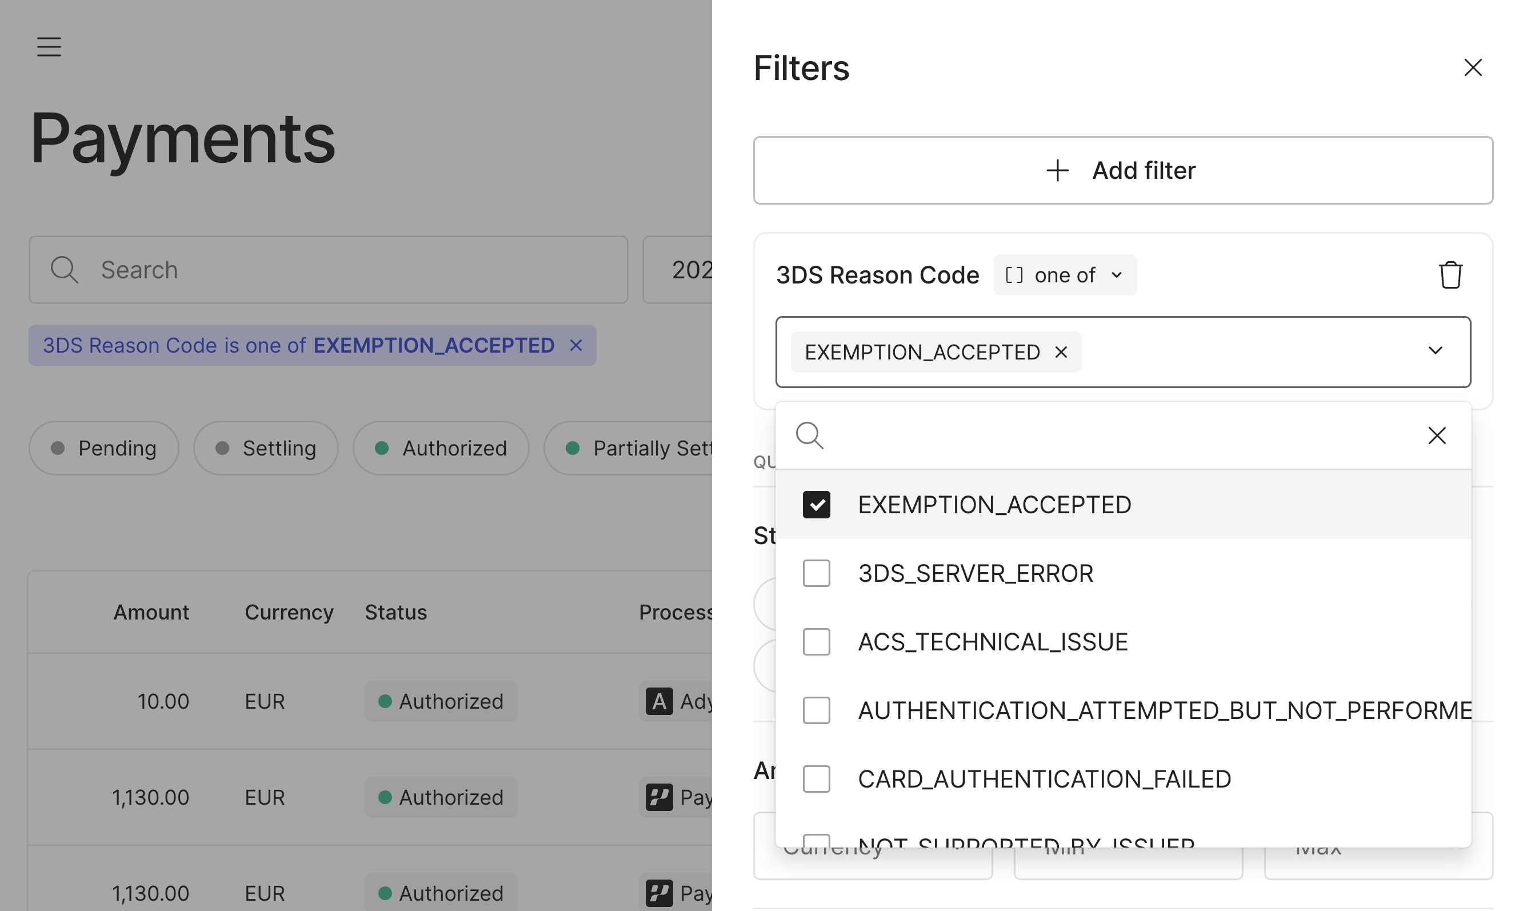Click the Add filter button
Screen dimensions: 1535x911
click(1122, 170)
